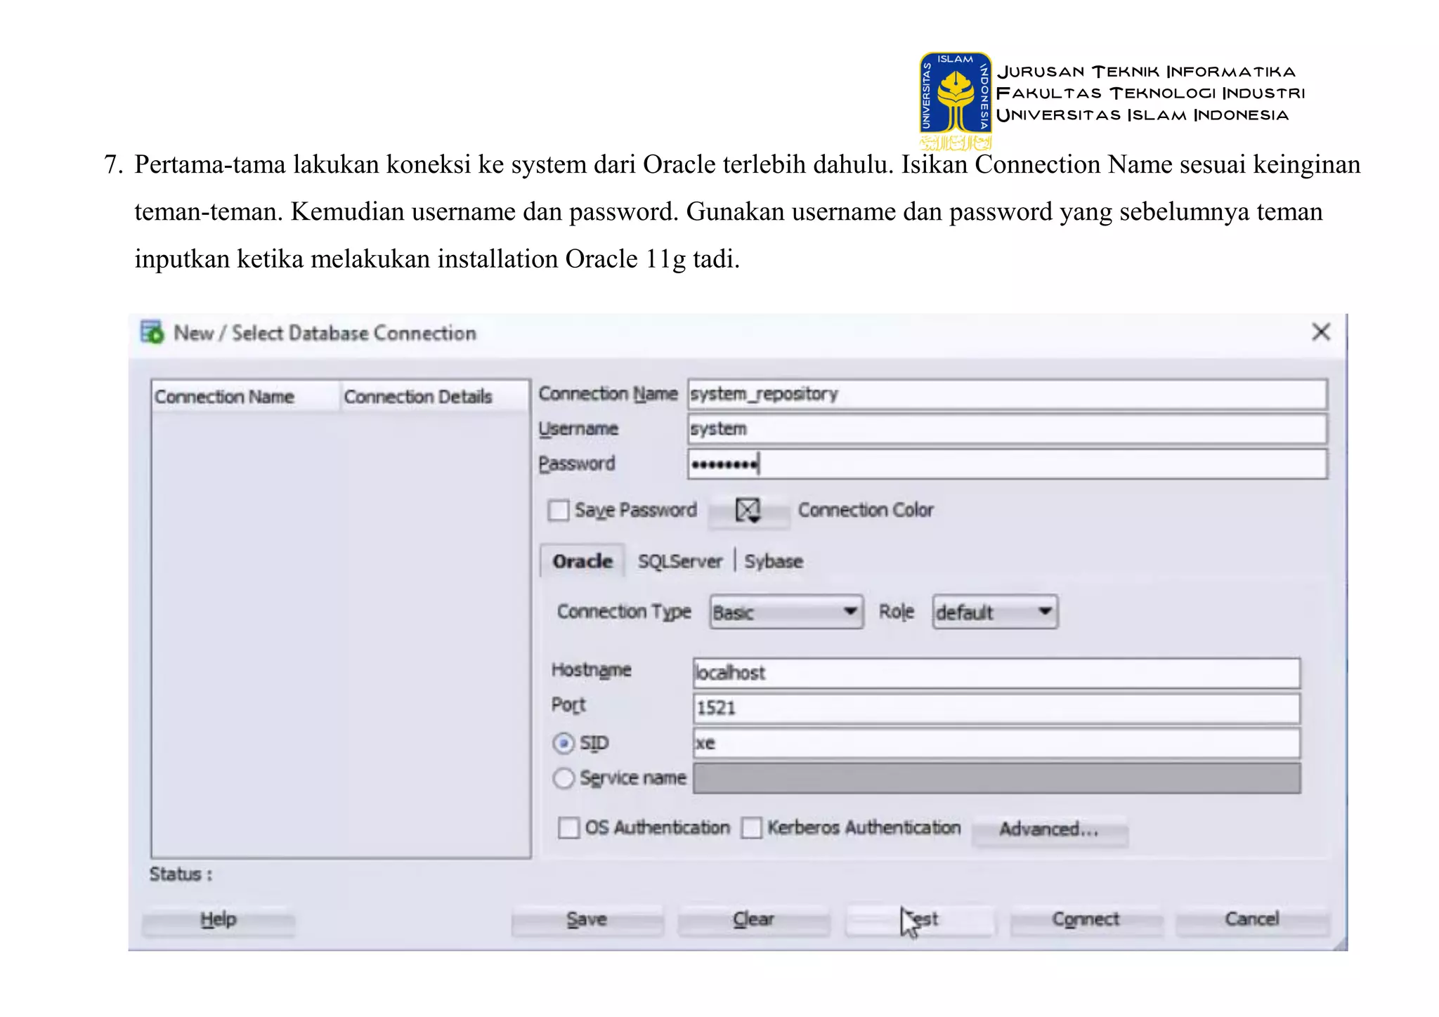Click the Port field showing 1521
The image size is (1439, 1017).
point(996,708)
